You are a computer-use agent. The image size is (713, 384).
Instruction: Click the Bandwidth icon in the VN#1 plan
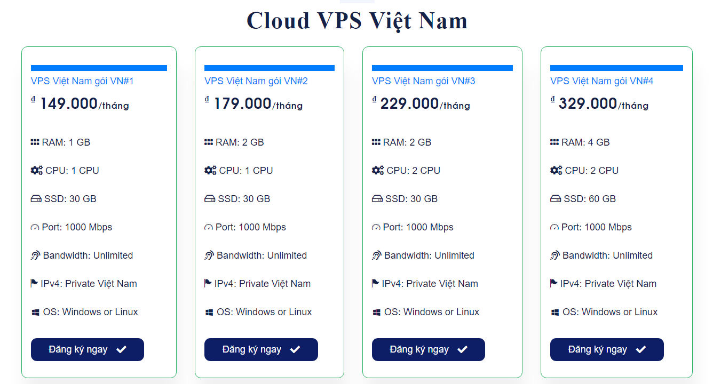(36, 255)
